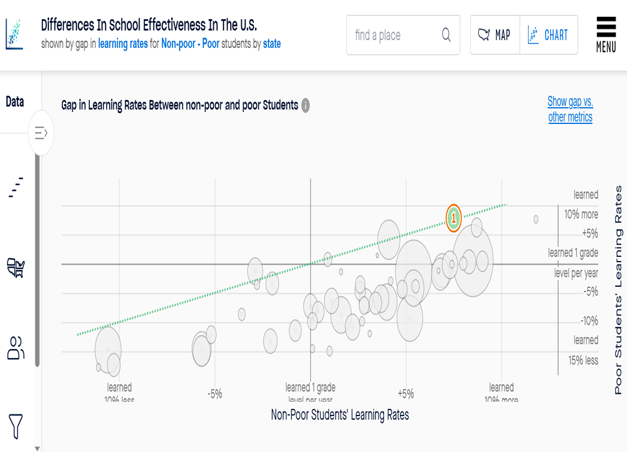
Task: Switch to CHART view
Action: (549, 35)
